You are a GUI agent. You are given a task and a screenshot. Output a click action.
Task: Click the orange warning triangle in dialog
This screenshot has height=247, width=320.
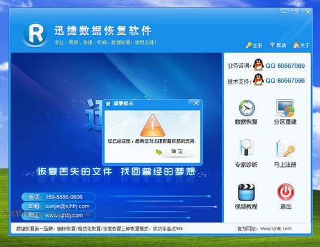[x=153, y=126]
